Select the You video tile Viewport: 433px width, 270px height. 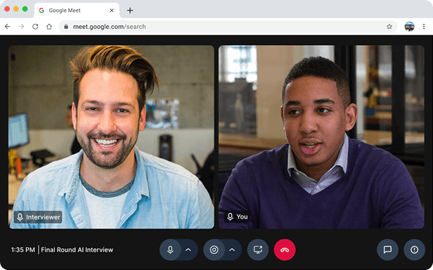321,137
